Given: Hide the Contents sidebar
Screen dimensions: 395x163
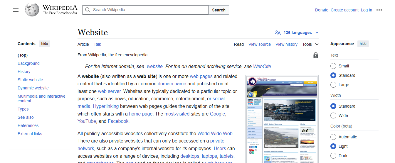Looking at the screenshot, I should pyautogui.click(x=45, y=44).
